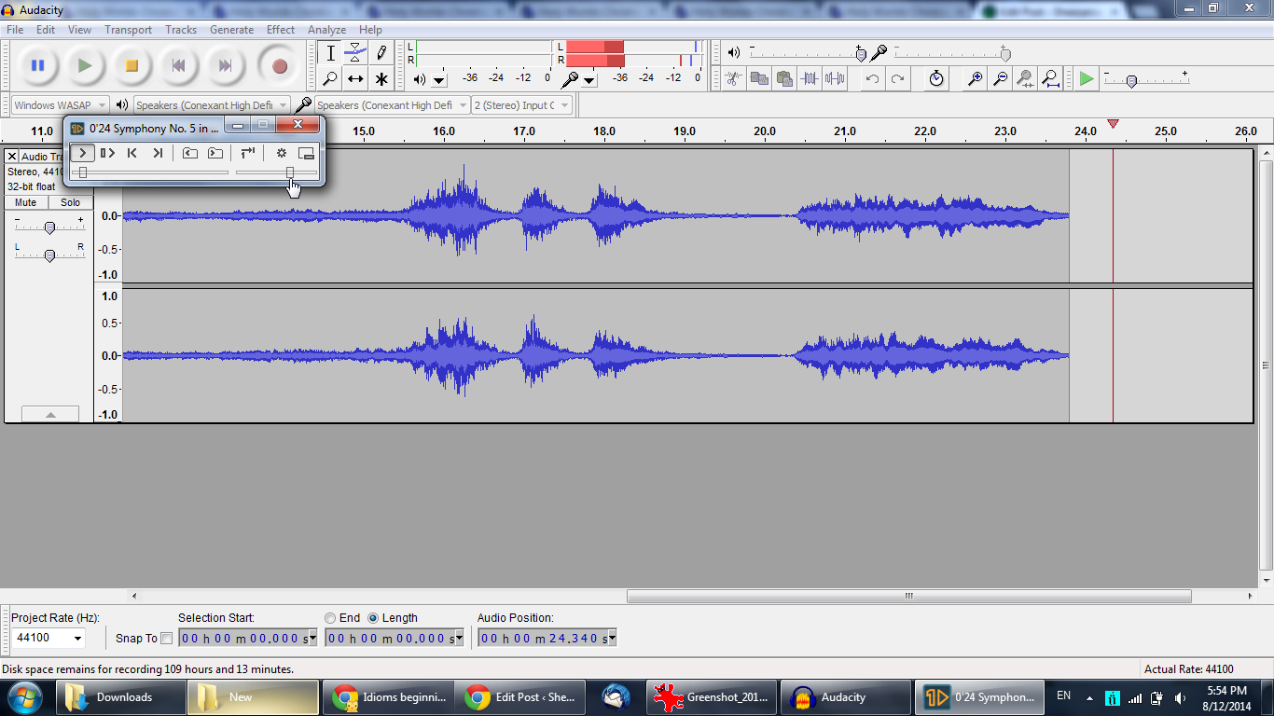Adjust the track pan L/R slider
Viewport: 1274px width, 716px height.
click(49, 255)
